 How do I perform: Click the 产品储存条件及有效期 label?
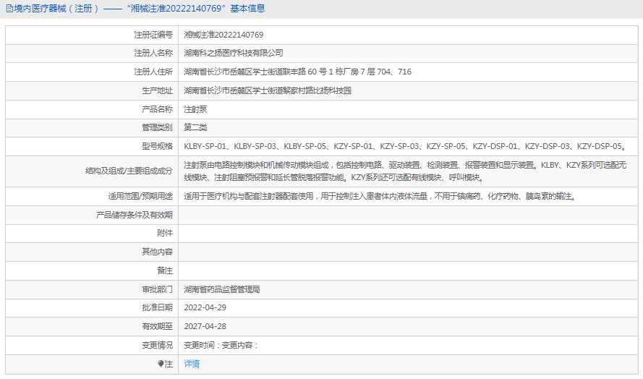[x=135, y=215]
